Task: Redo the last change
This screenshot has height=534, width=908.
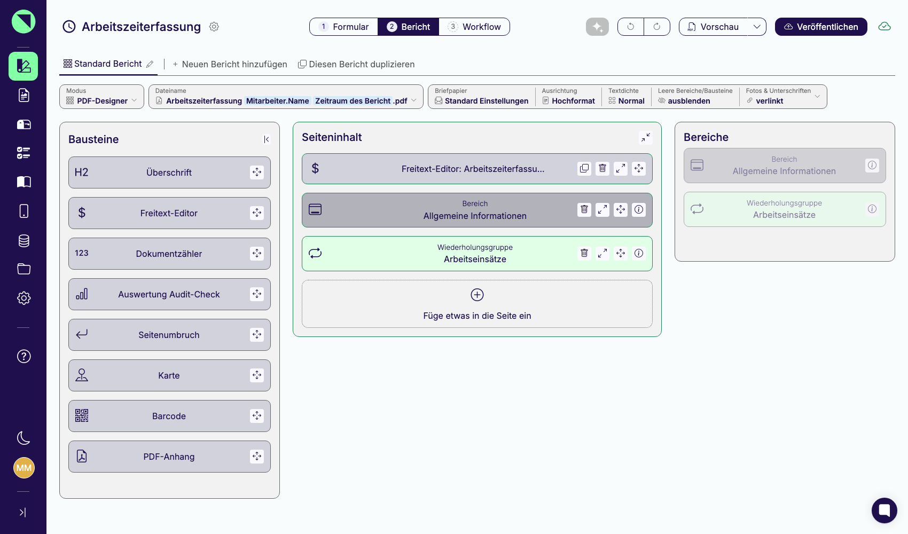Action: 657,27
